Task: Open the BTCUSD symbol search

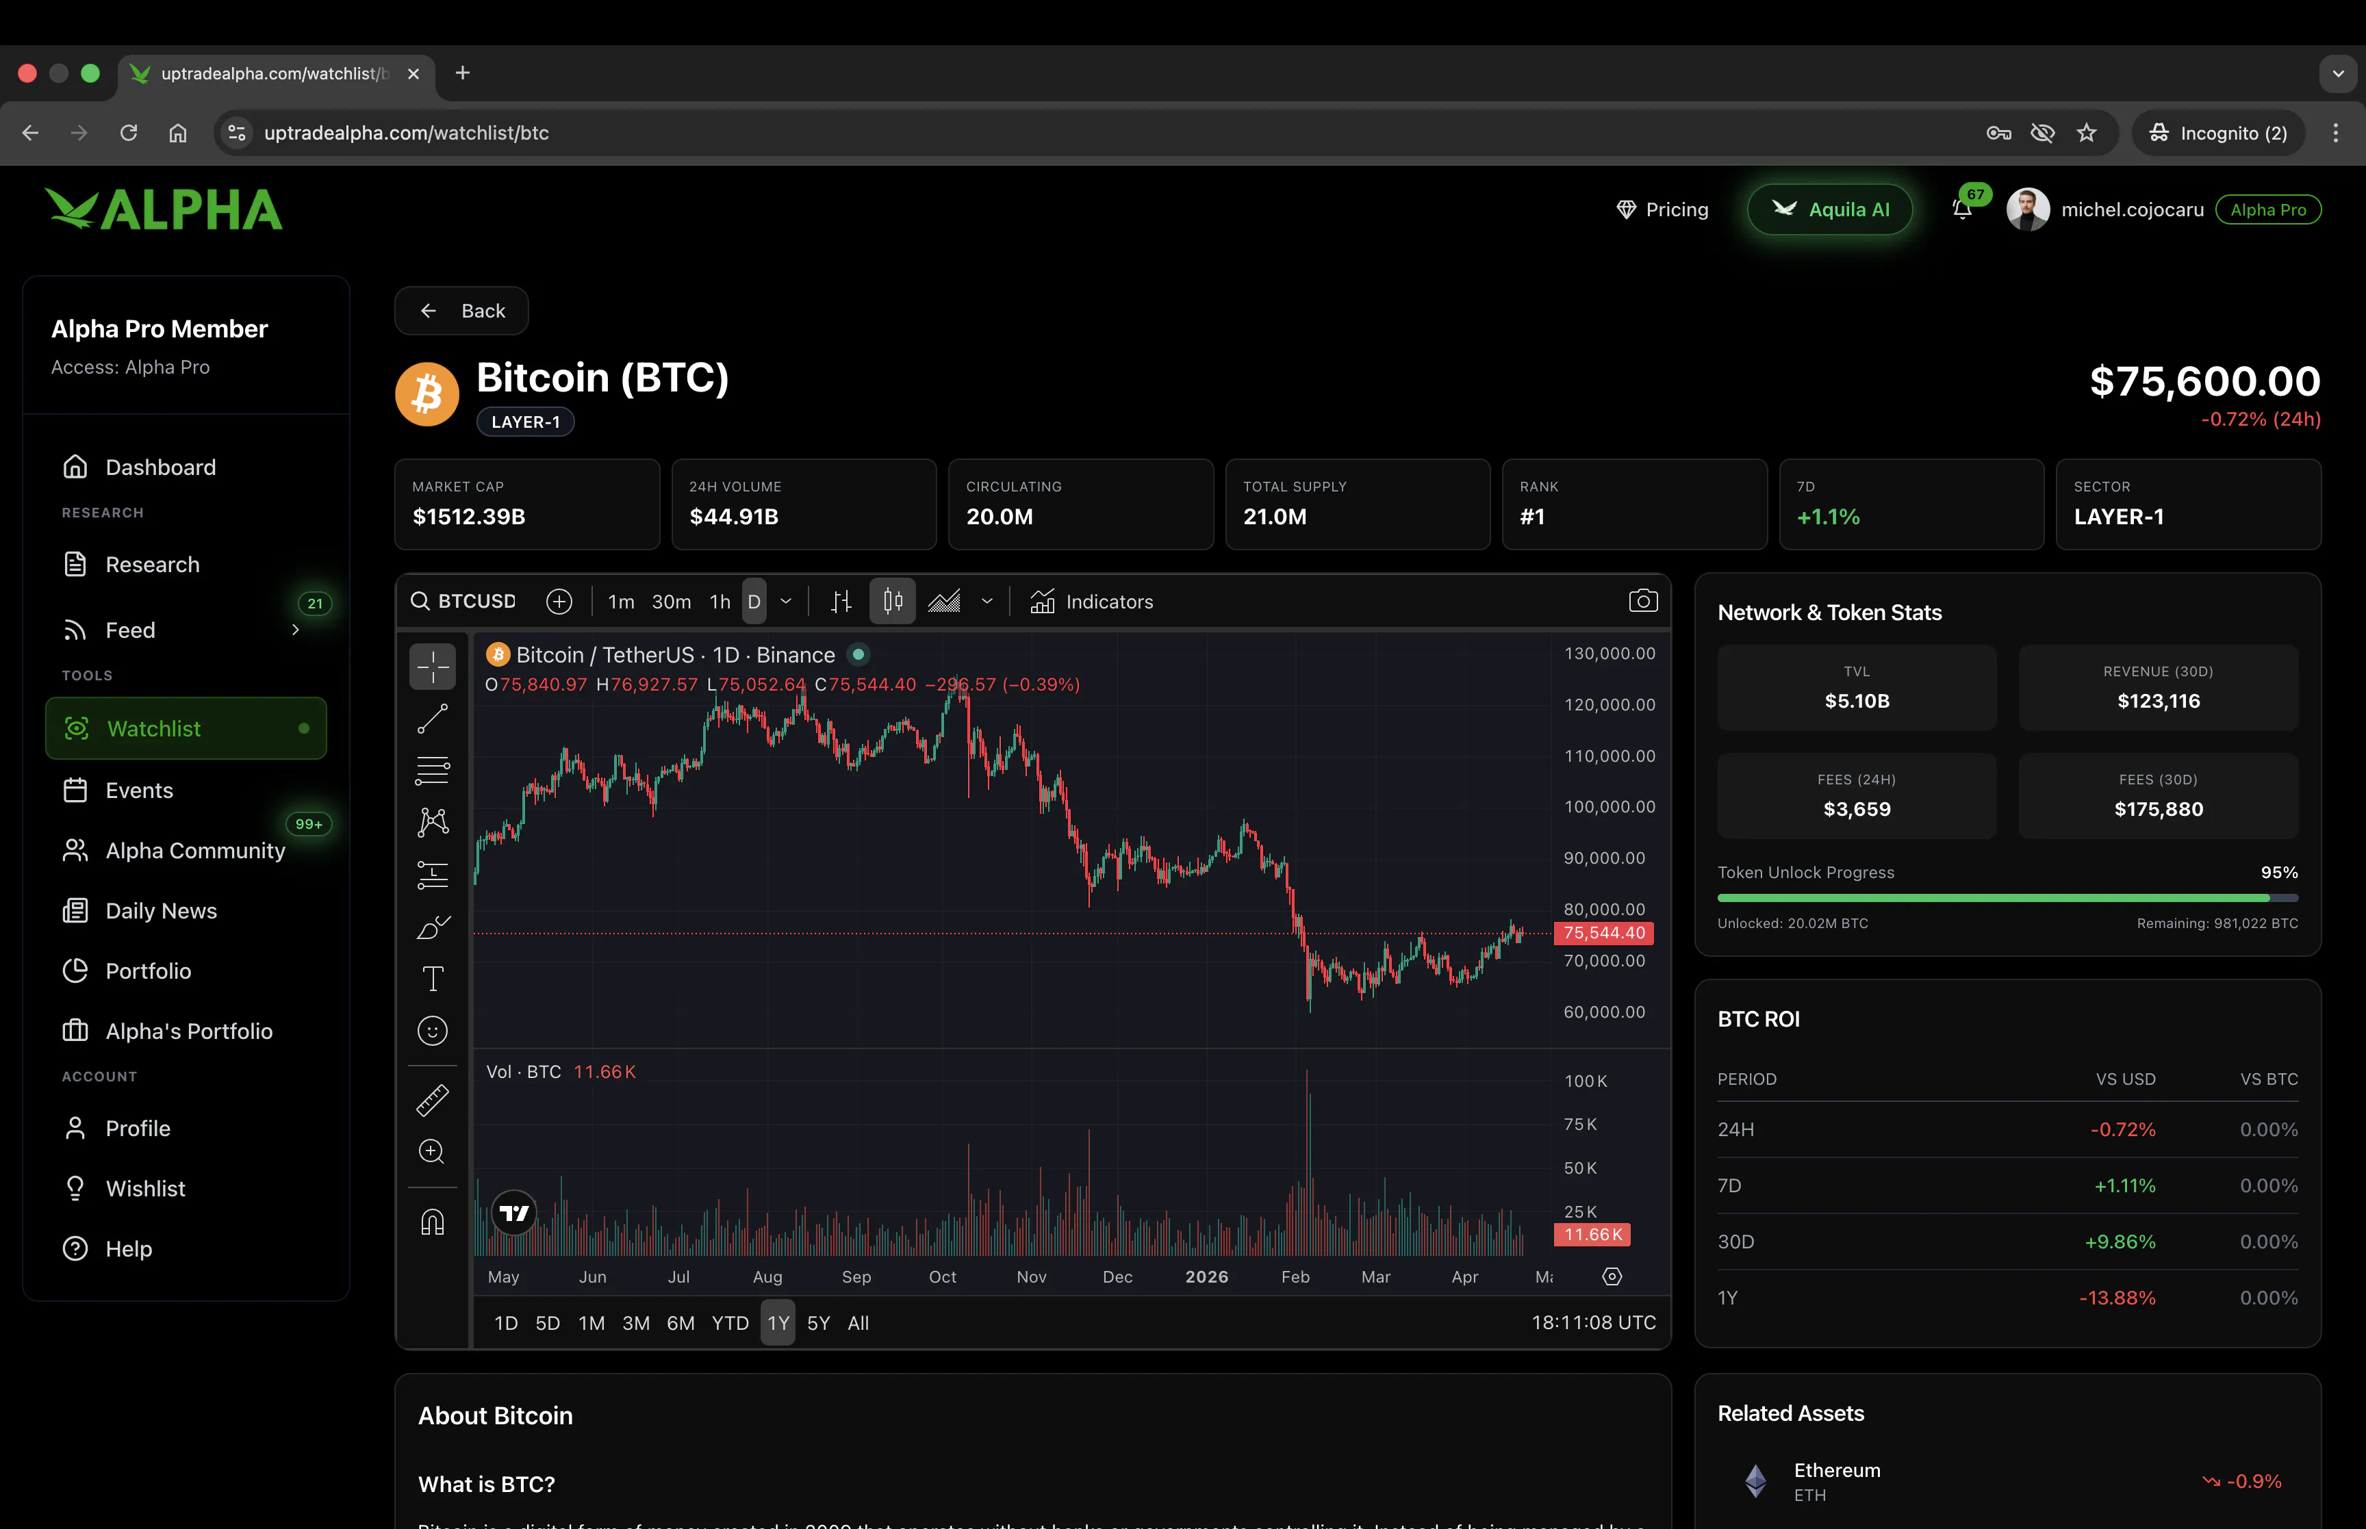Action: 463,602
